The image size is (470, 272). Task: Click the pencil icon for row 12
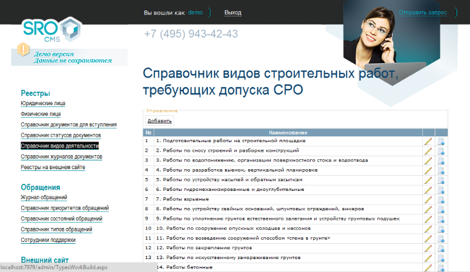point(428,247)
